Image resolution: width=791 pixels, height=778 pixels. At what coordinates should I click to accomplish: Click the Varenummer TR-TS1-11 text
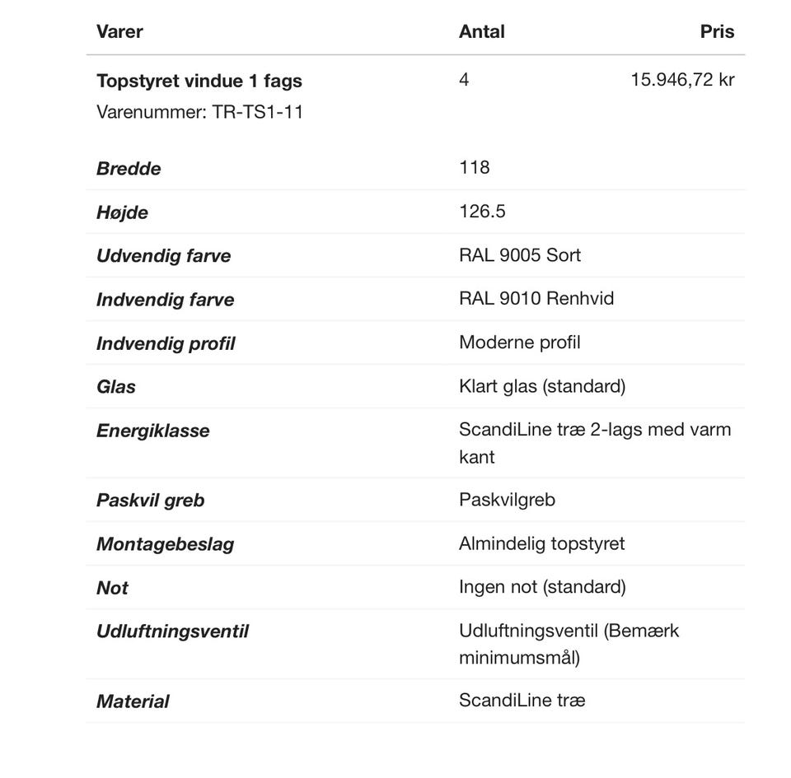pos(199,112)
